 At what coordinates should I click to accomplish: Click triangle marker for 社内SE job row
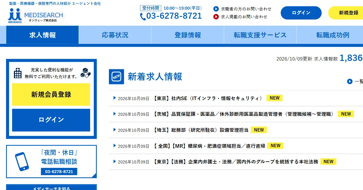pos(115,98)
